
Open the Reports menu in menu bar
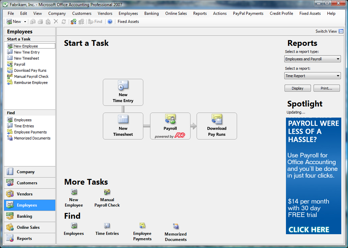200,13
